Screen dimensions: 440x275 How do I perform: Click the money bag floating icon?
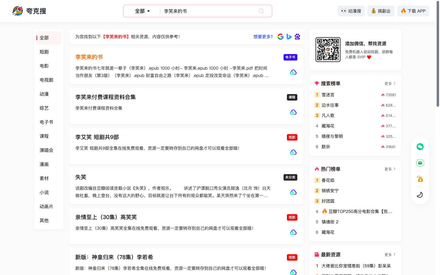(x=420, y=179)
